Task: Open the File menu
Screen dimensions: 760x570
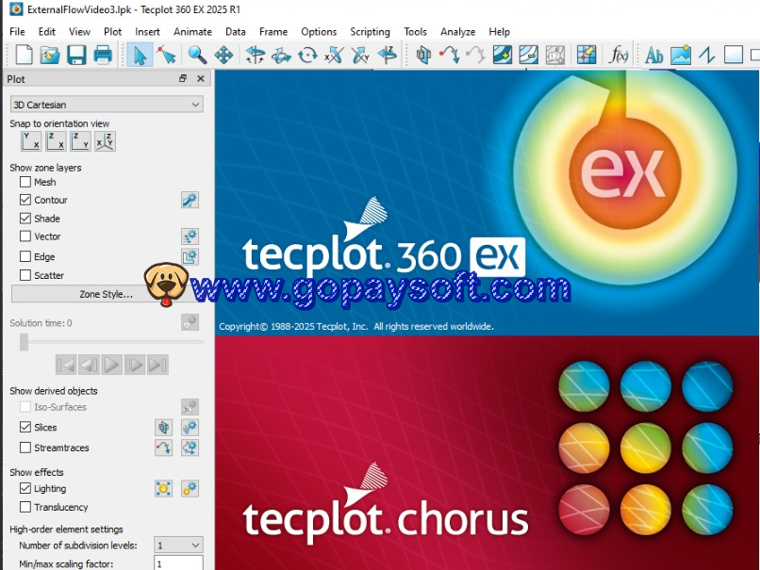Action: [x=17, y=32]
